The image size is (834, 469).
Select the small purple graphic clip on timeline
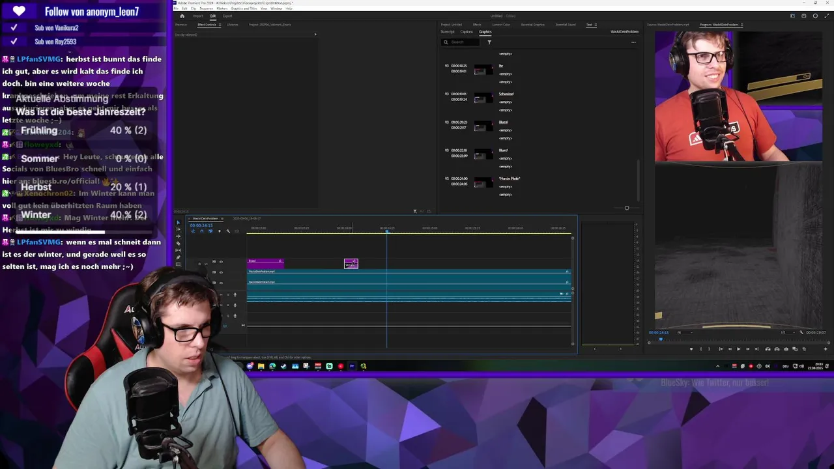351,263
